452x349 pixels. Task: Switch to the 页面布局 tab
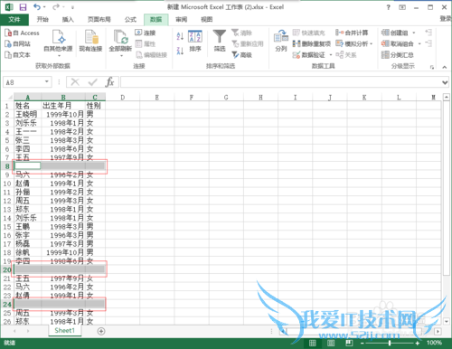(99, 20)
